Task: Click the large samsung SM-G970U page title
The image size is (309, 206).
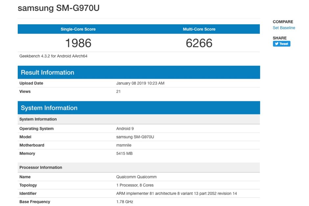Action: click(59, 8)
